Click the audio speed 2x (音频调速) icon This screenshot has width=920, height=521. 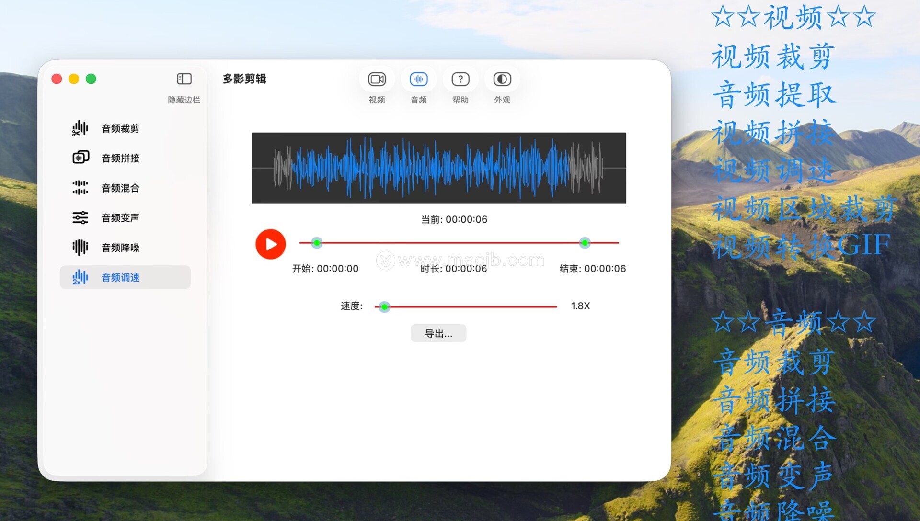click(80, 277)
